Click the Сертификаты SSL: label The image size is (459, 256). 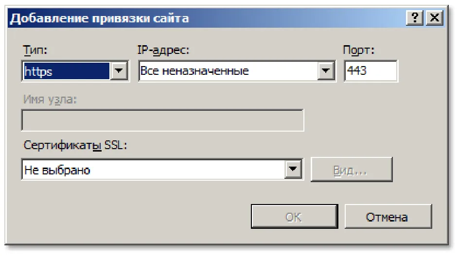[75, 145]
